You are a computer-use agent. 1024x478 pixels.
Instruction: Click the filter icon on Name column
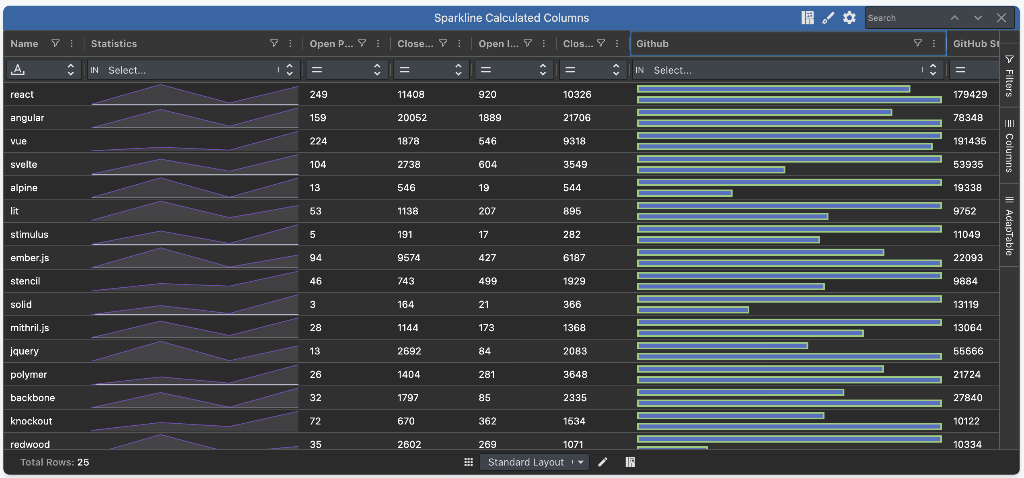click(56, 43)
